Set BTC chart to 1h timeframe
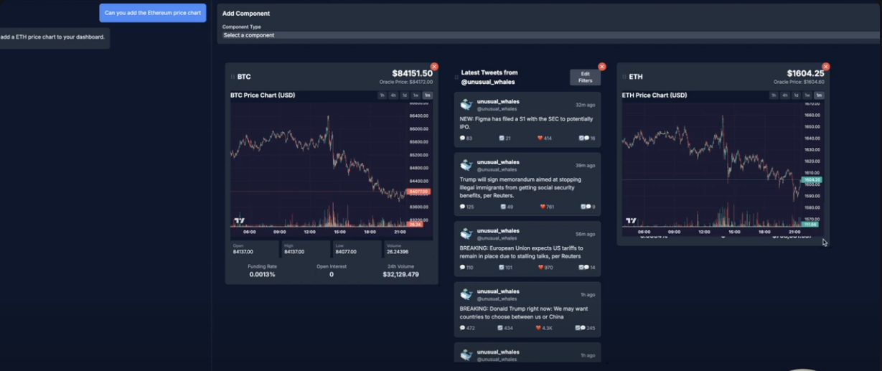 click(x=383, y=95)
